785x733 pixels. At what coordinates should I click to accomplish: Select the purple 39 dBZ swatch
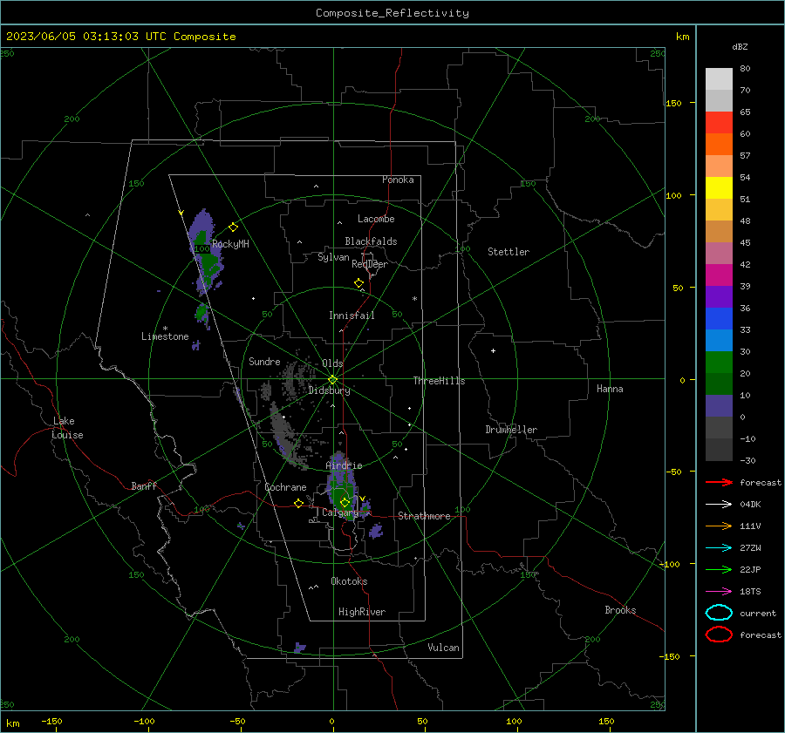(719, 296)
